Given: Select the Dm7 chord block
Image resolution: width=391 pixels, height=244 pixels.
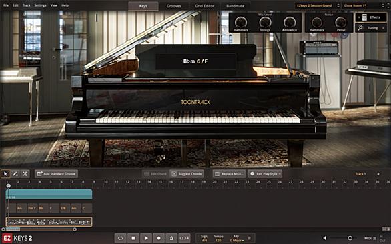Looking at the screenshot, I should (33, 208).
